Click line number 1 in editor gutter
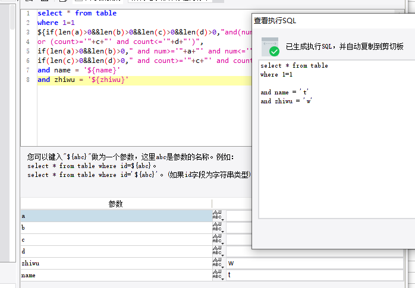Screen dimensions: 415x288 tap(28, 13)
